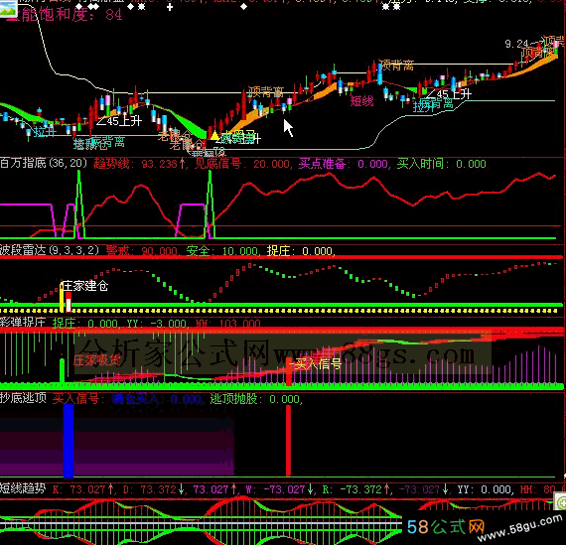Click the 短线 label below the candlesticks

pos(361,101)
